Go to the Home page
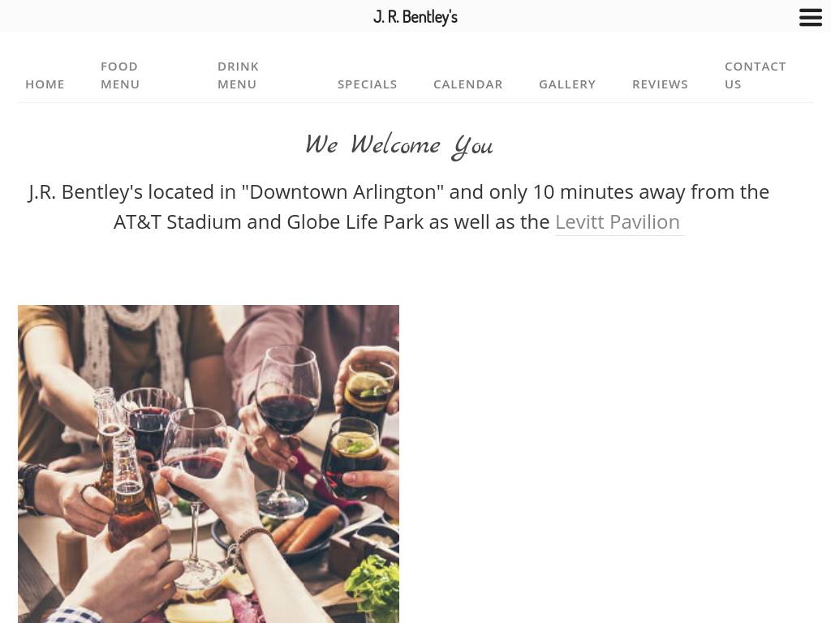Screen dimensions: 831x623 point(45,84)
